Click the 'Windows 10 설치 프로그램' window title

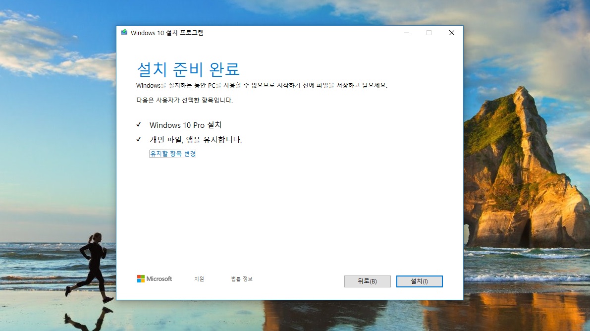click(167, 33)
